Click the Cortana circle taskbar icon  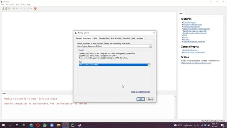[17, 125]
